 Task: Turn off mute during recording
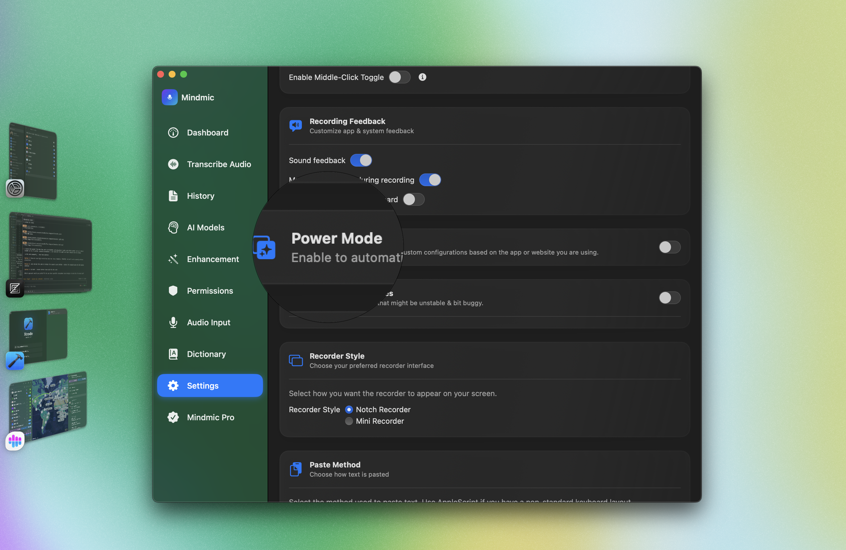click(x=430, y=180)
